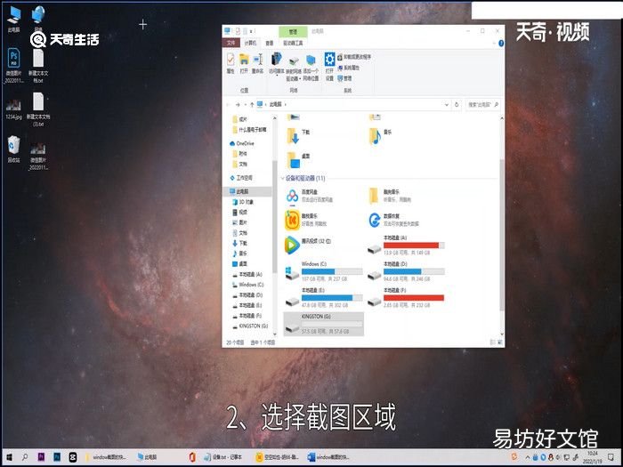
Task: Select Windows (C:) in the navigation pane
Action: (248, 285)
